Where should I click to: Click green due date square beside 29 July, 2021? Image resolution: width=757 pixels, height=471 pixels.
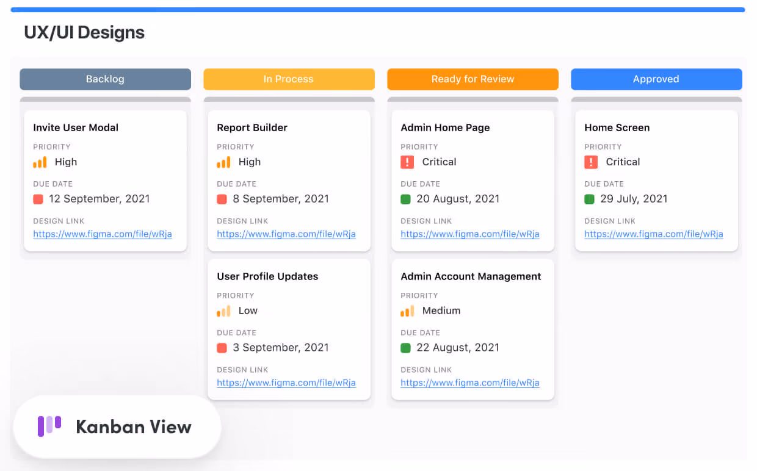click(590, 200)
